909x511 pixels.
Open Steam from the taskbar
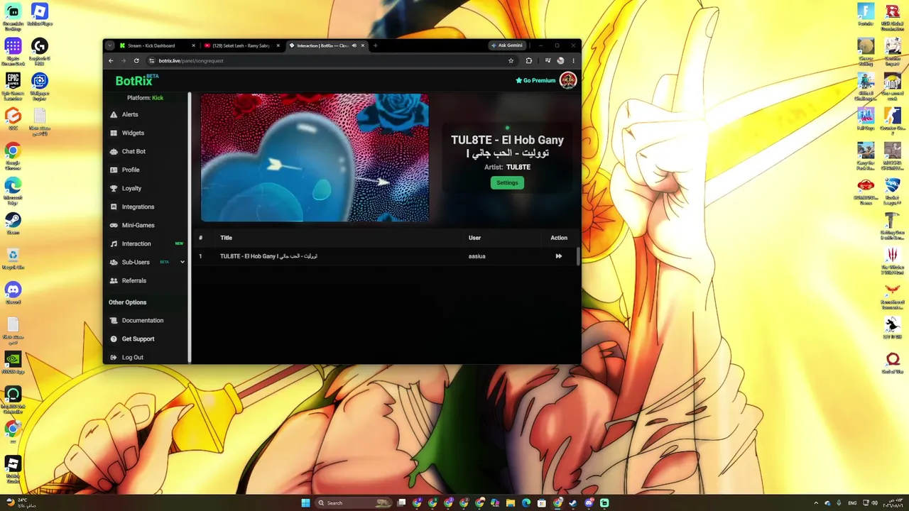tap(572, 503)
